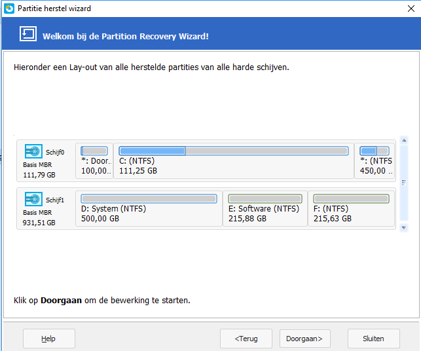The height and width of the screenshot is (351, 421).
Task: Click the usage bar above F: (NTFS)
Action: (351, 198)
